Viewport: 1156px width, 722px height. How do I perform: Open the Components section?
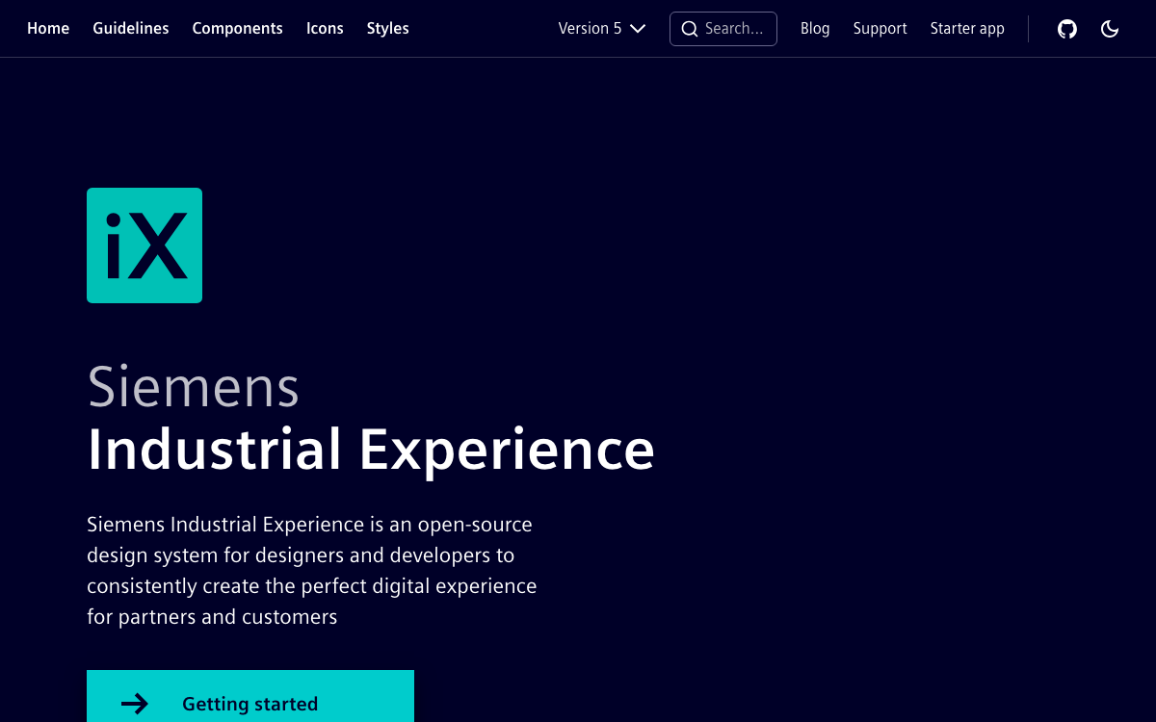tap(238, 29)
